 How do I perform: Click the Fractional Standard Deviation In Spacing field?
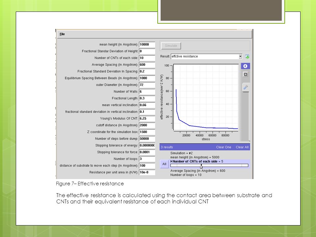click(x=147, y=71)
